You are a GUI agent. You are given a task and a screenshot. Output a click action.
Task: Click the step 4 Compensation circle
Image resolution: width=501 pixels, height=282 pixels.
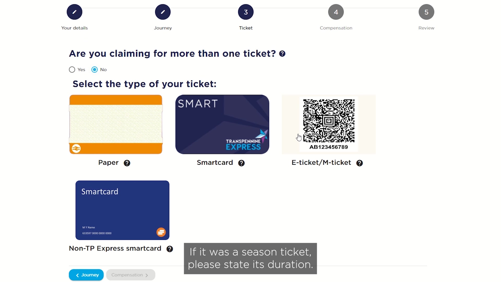coord(336,12)
